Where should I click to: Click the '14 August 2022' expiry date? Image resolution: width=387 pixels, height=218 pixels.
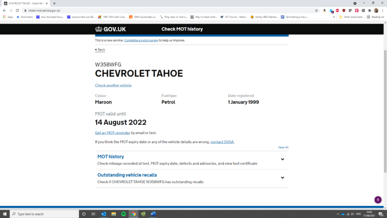point(120,123)
